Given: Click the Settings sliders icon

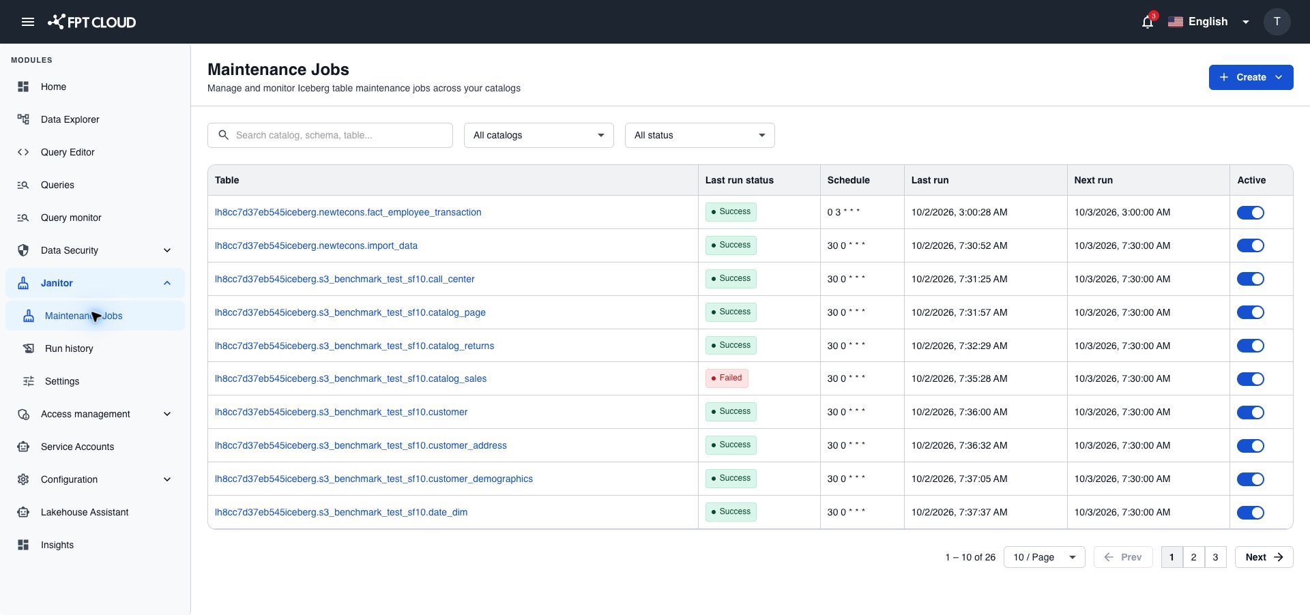Looking at the screenshot, I should pyautogui.click(x=29, y=381).
